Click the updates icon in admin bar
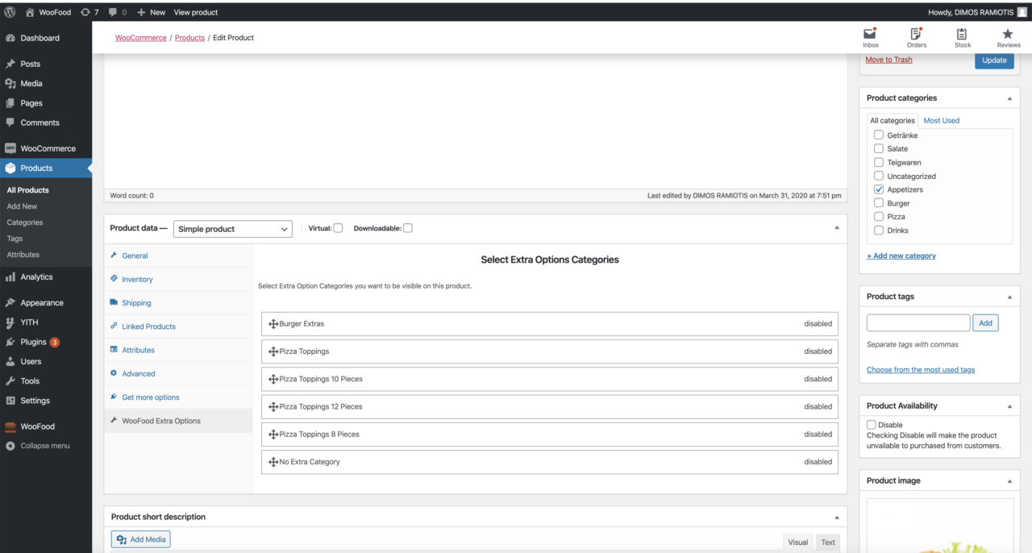Image resolution: width=1032 pixels, height=553 pixels. point(85,12)
